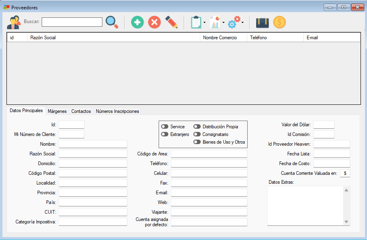Click the Id Comisión input field
This screenshot has height=240, width=367.
(x=324, y=134)
